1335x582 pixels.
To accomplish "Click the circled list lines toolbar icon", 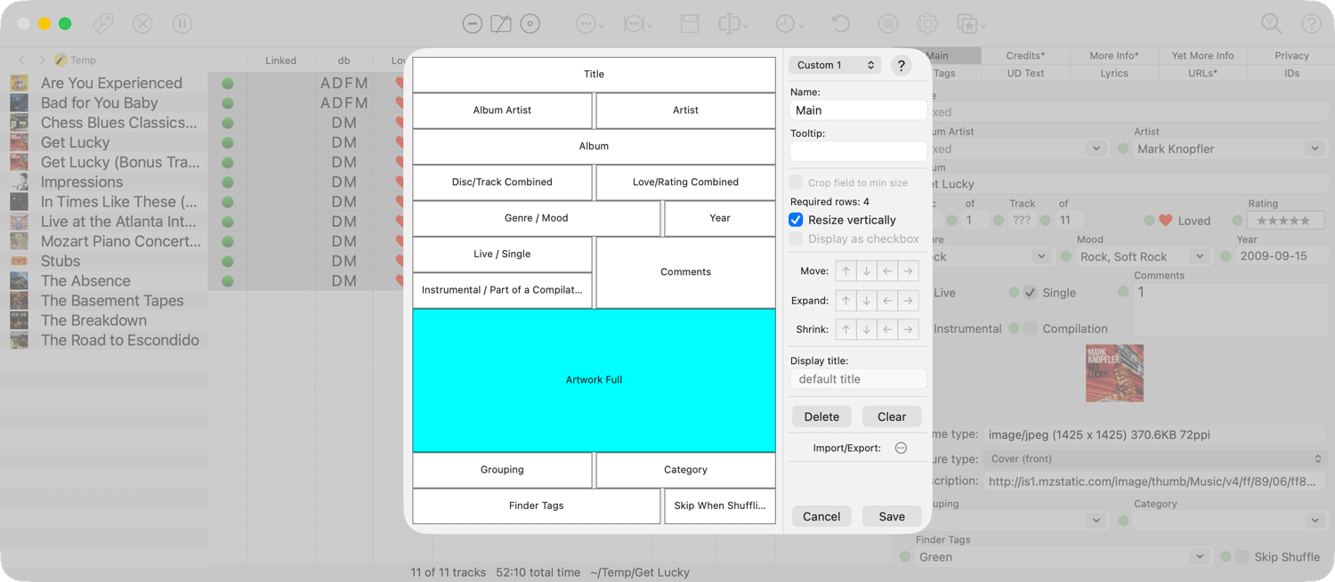I will 888,24.
